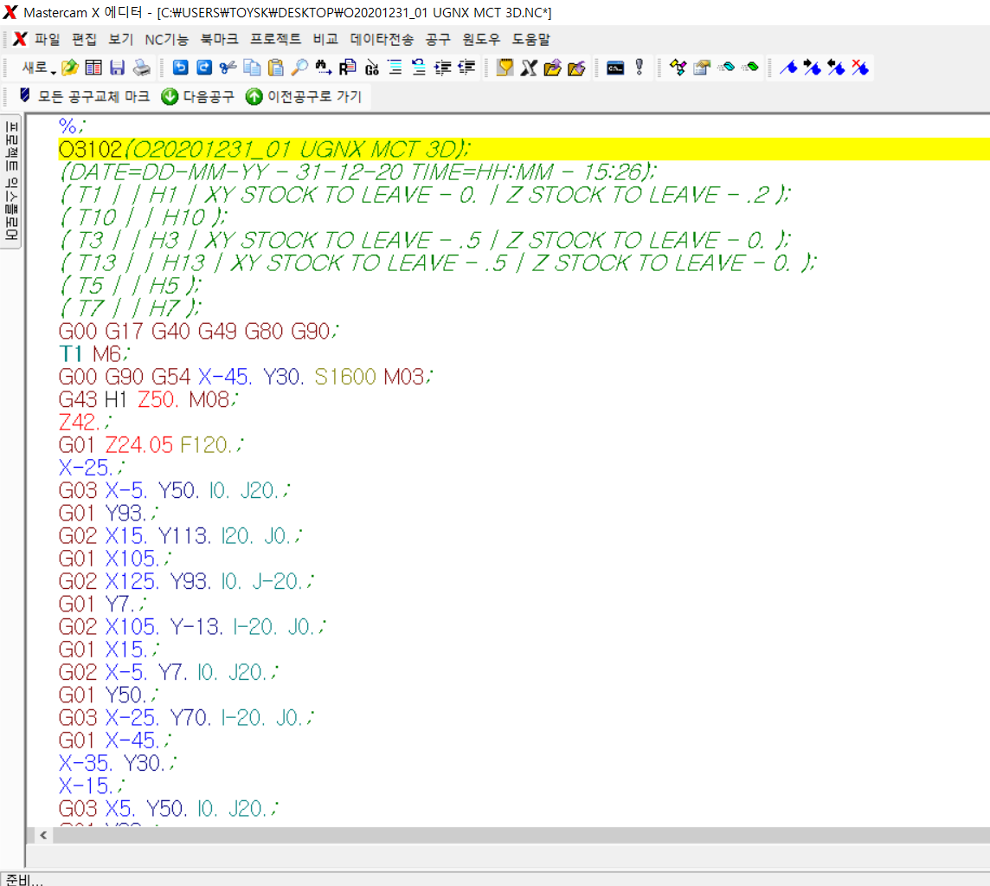Open the 보기 menu
This screenshot has width=990, height=886.
pyautogui.click(x=120, y=39)
